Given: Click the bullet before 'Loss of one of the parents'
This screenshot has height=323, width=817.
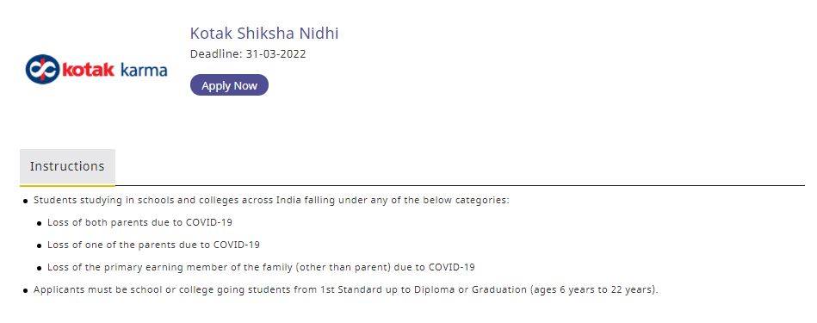Looking at the screenshot, I should 40,245.
